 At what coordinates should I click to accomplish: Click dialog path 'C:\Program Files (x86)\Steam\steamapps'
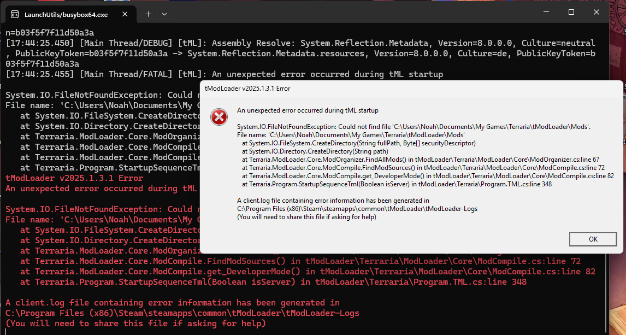coord(357,209)
